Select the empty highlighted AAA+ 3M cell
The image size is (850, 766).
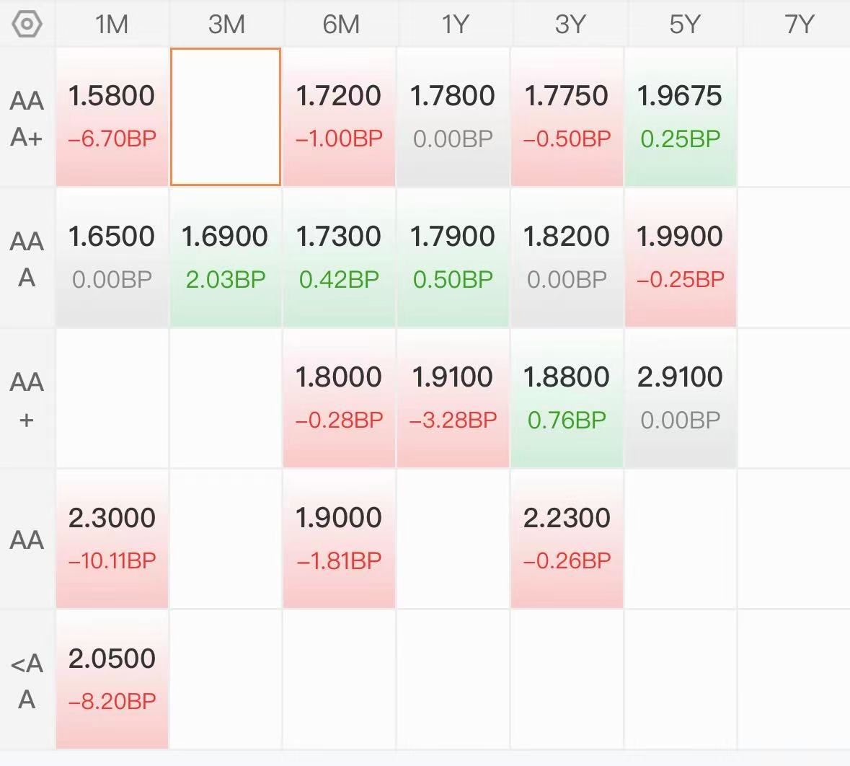point(226,117)
